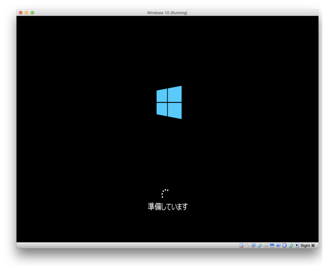This screenshot has height=272, width=335.
Task: Click the green full-screen window button
Action: (32, 13)
